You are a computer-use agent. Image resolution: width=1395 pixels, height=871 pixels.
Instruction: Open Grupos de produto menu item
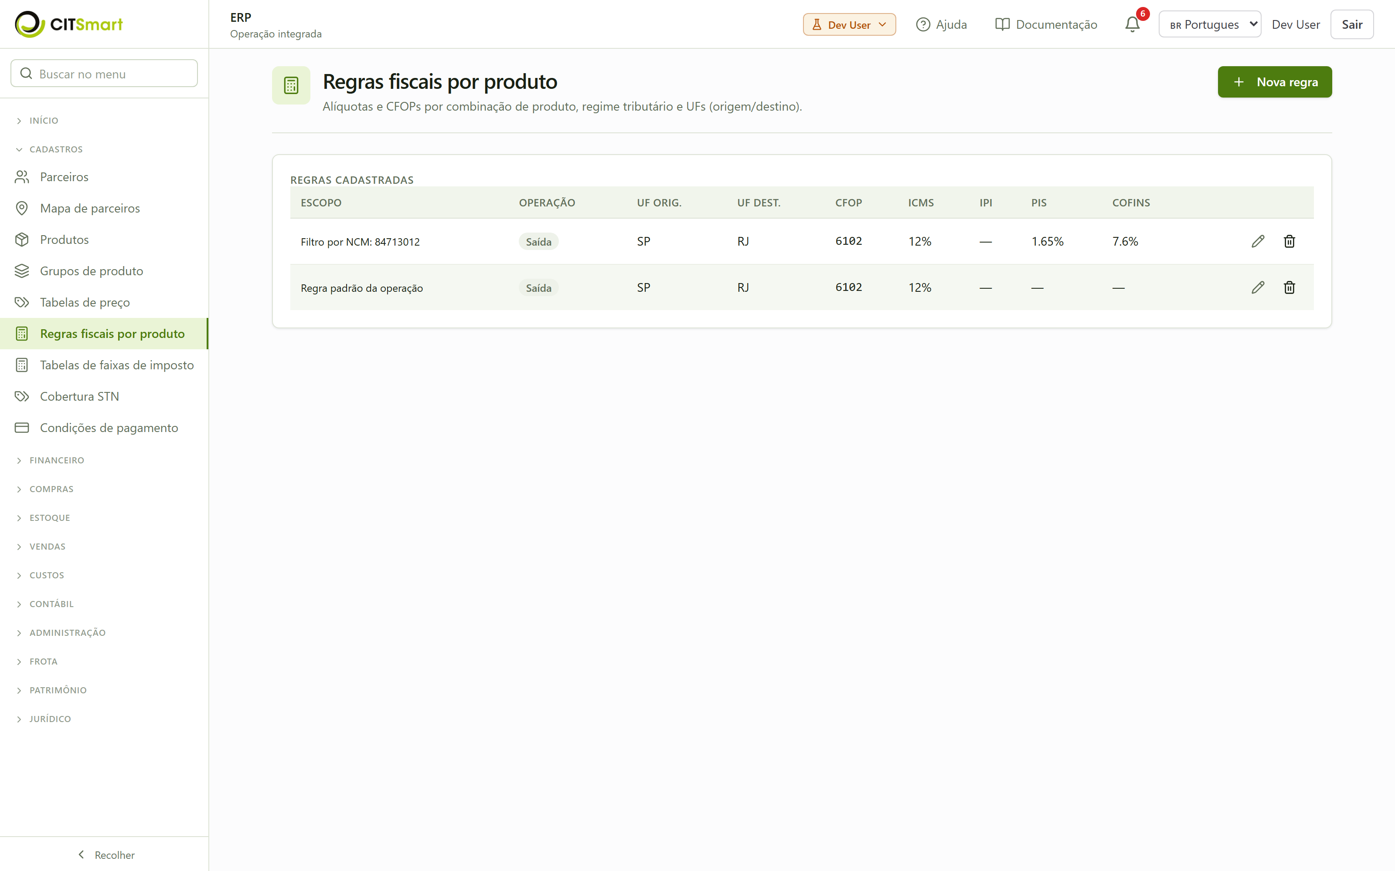click(x=104, y=271)
